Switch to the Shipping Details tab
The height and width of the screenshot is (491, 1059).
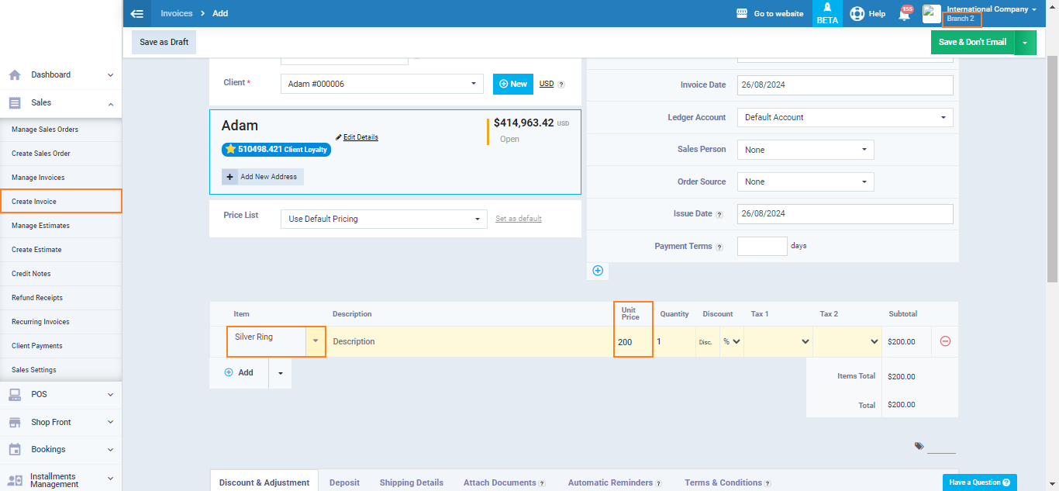point(411,482)
